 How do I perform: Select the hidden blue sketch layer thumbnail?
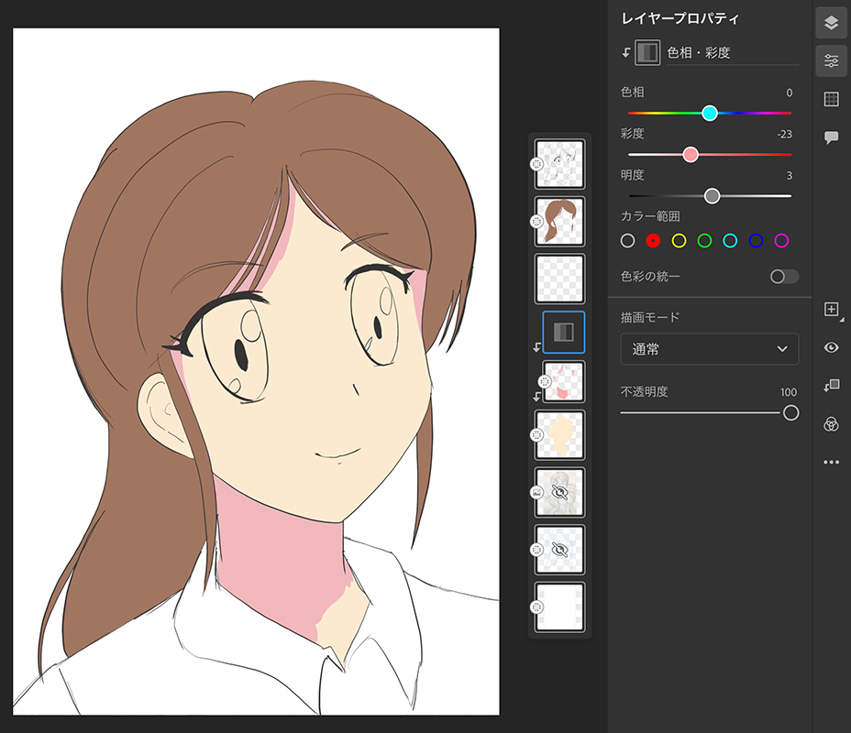[x=559, y=550]
